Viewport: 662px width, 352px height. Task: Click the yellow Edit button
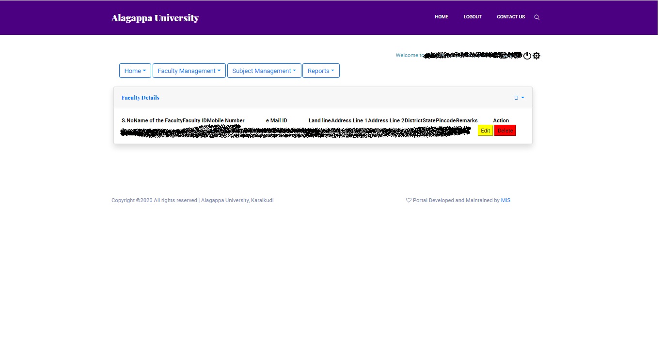click(x=486, y=131)
